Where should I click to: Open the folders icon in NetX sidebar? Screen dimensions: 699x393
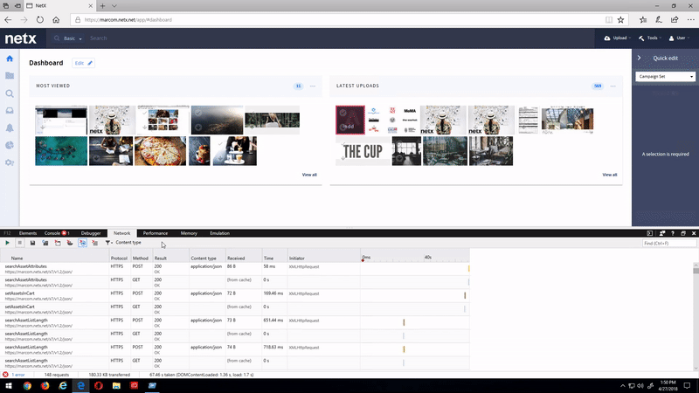click(10, 76)
